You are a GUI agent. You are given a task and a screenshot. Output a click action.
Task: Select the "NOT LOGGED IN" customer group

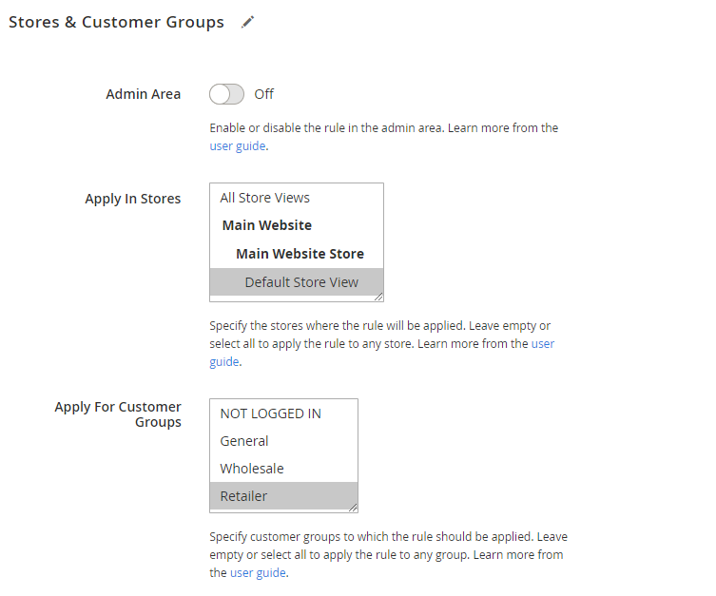[x=271, y=413]
